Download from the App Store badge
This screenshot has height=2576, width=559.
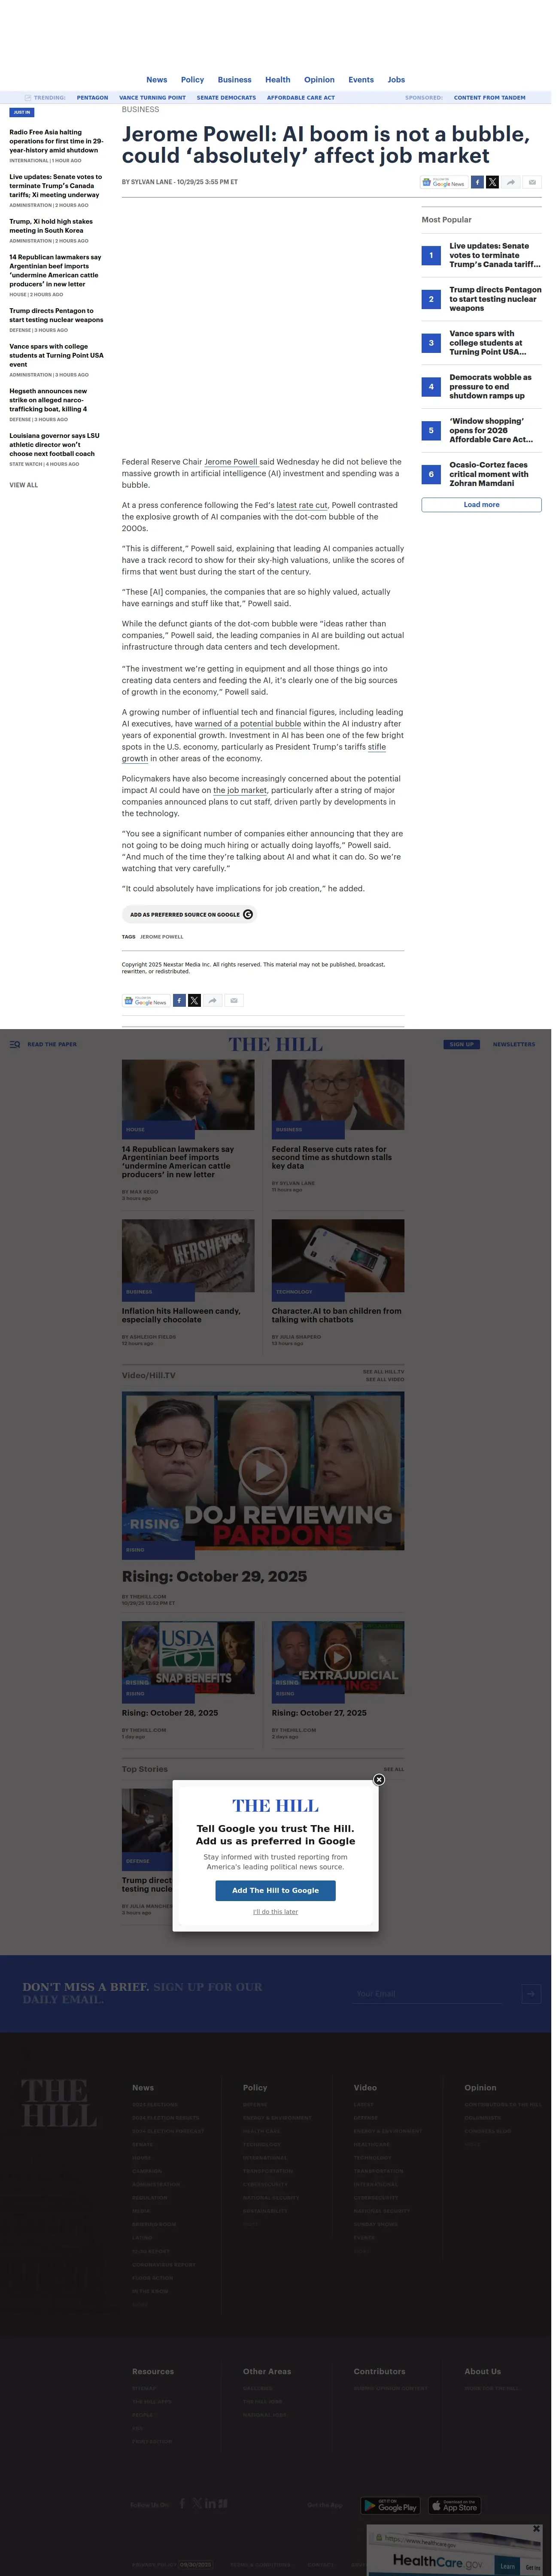click(455, 2505)
